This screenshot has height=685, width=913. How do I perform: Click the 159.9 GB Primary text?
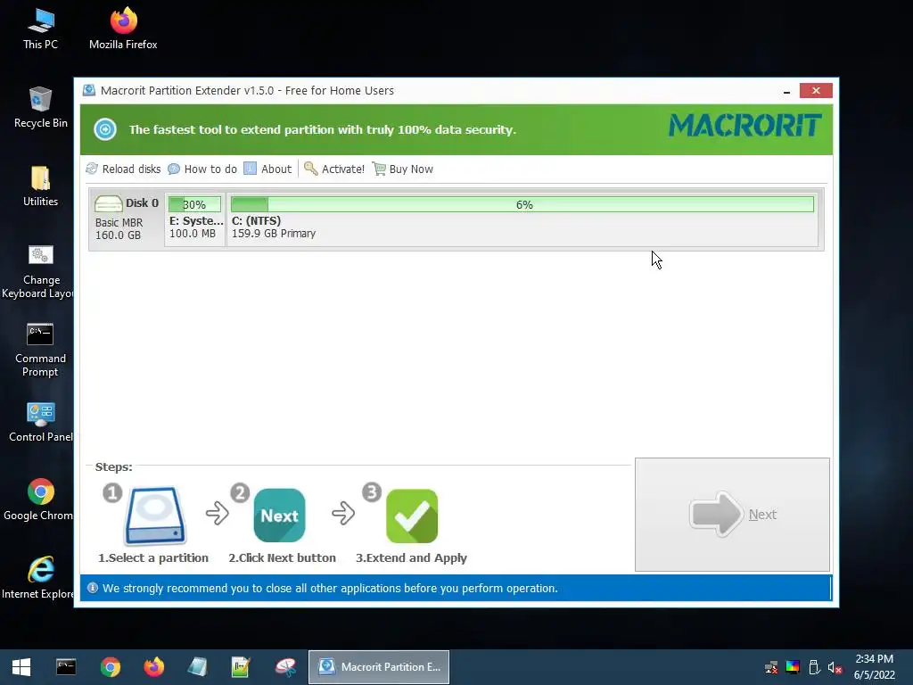coord(274,234)
